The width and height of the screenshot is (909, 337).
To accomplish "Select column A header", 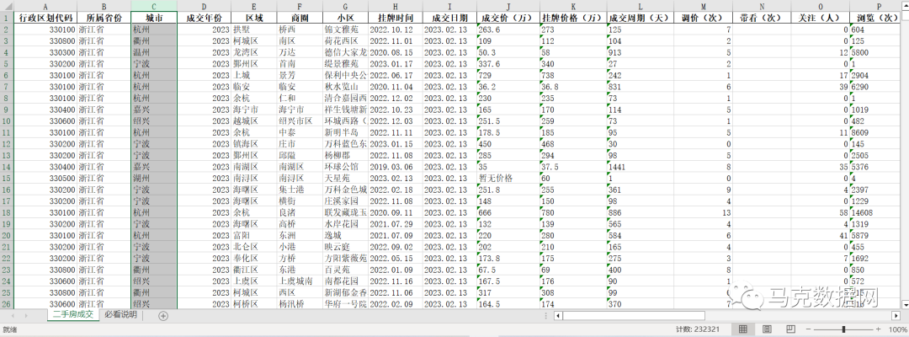I will coord(45,5).
